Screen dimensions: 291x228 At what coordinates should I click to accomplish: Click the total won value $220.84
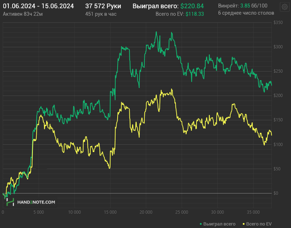click(x=192, y=6)
